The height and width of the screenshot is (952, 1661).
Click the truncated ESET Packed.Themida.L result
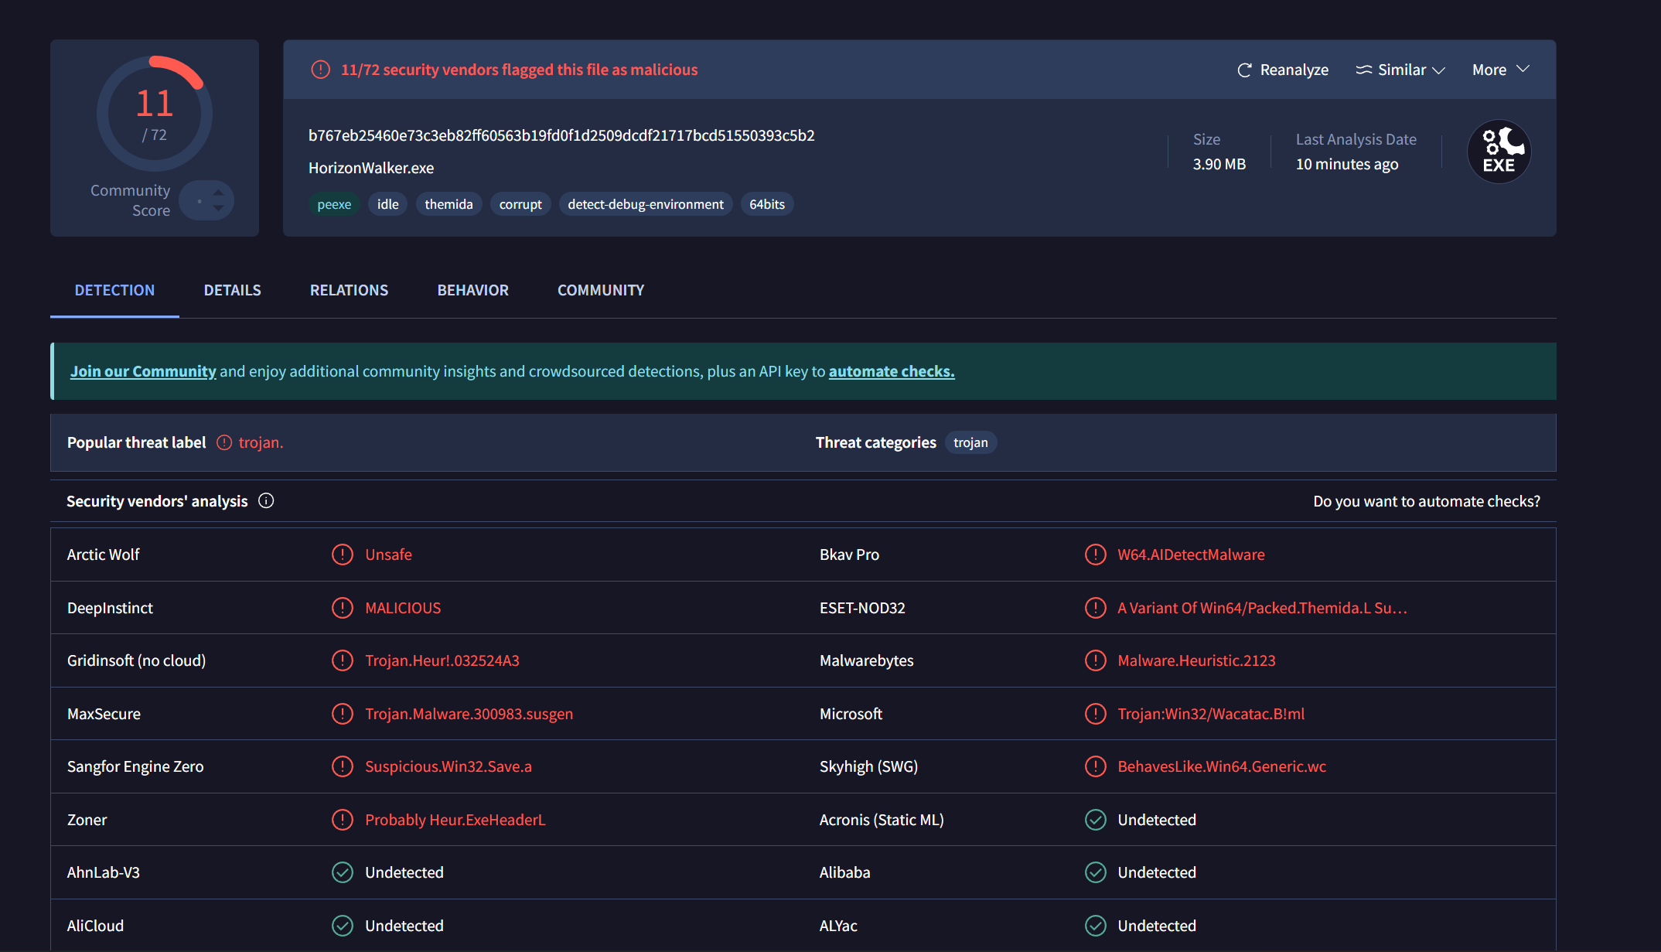(1262, 608)
